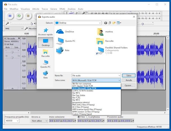Adjust the track pan Sn/Dx slider
This screenshot has width=171, height=131.
pyautogui.click(x=12, y=57)
